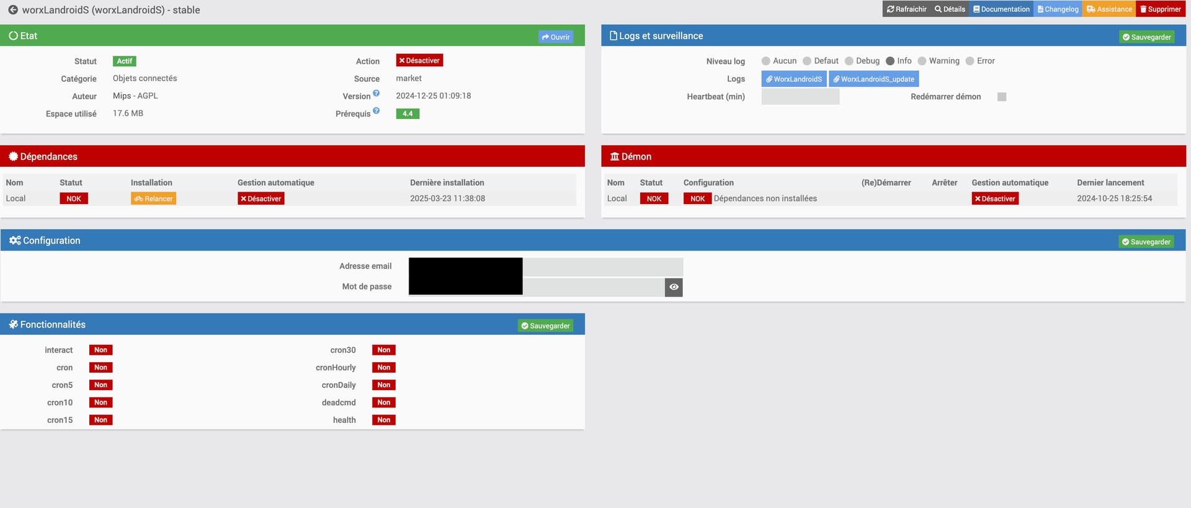Viewport: 1191px width, 508px height.
Task: Click the Non badge for cron
Action: coord(100,367)
